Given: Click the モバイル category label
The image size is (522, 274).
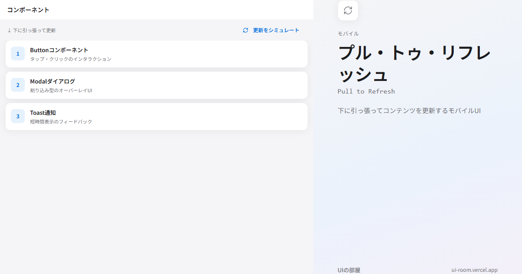Looking at the screenshot, I should [348, 33].
